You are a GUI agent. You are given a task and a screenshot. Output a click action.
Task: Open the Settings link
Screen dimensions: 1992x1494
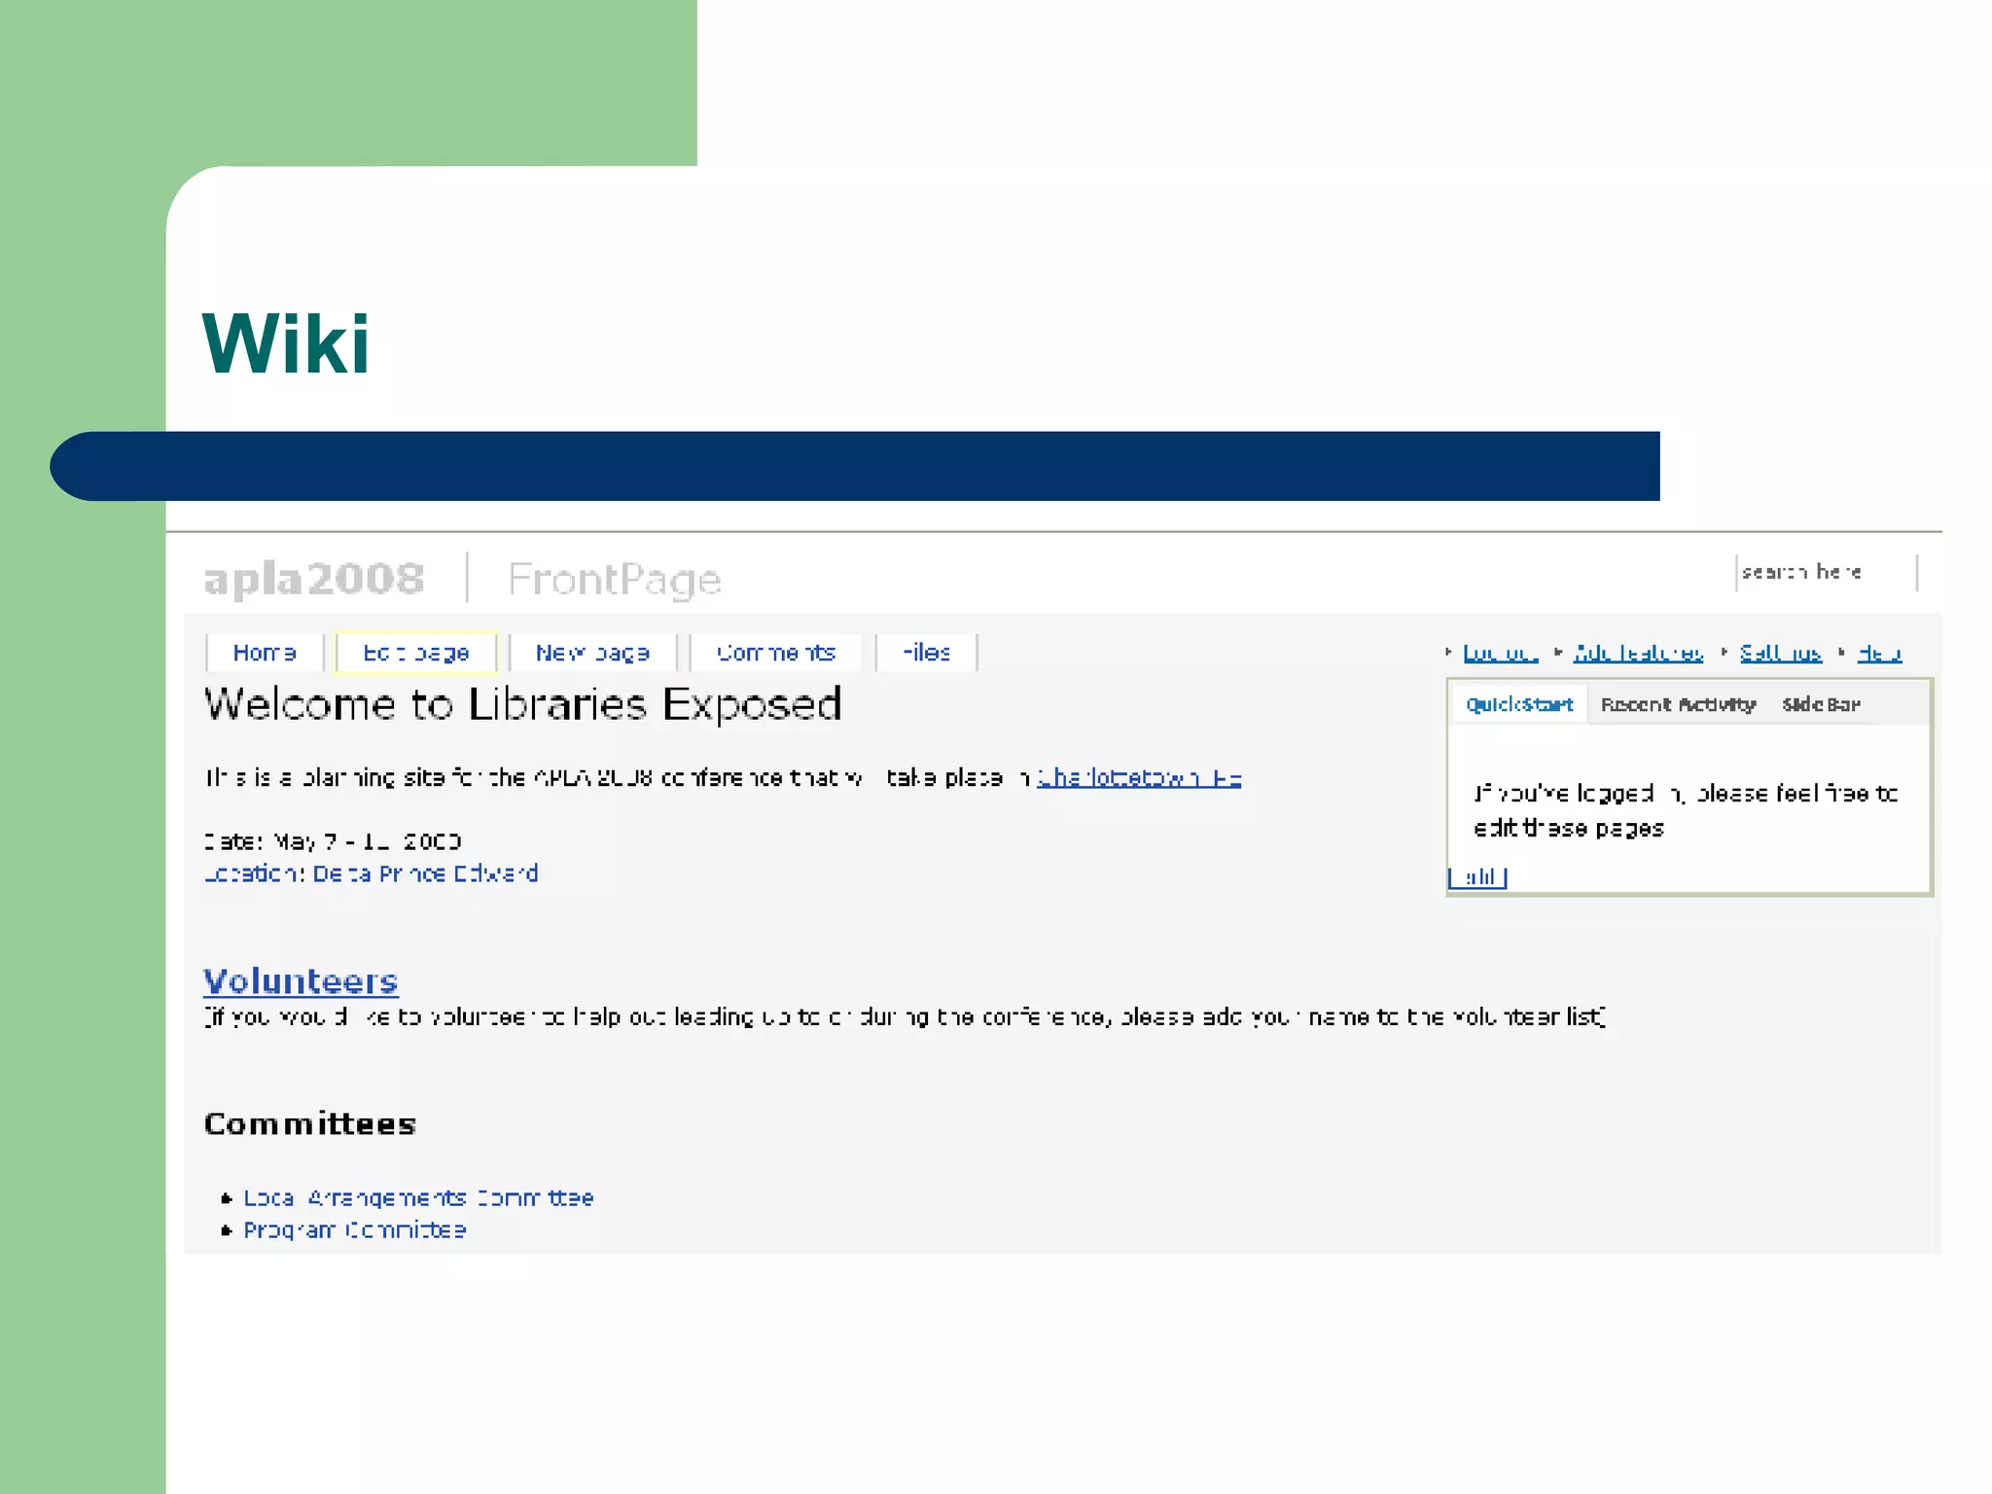pos(1780,653)
